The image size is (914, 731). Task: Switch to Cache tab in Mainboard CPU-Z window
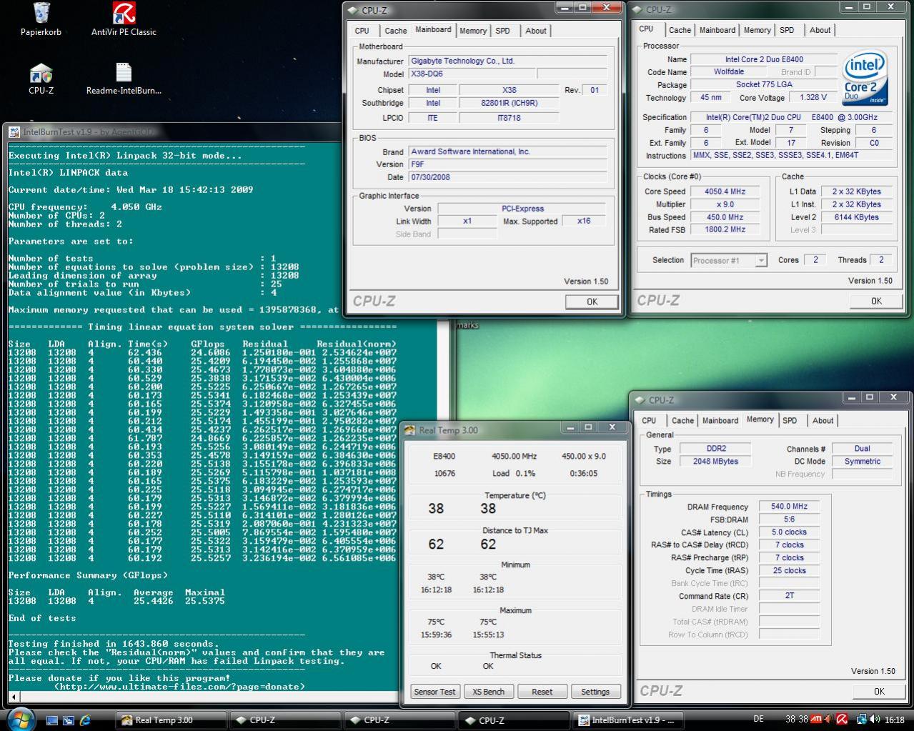tap(395, 31)
